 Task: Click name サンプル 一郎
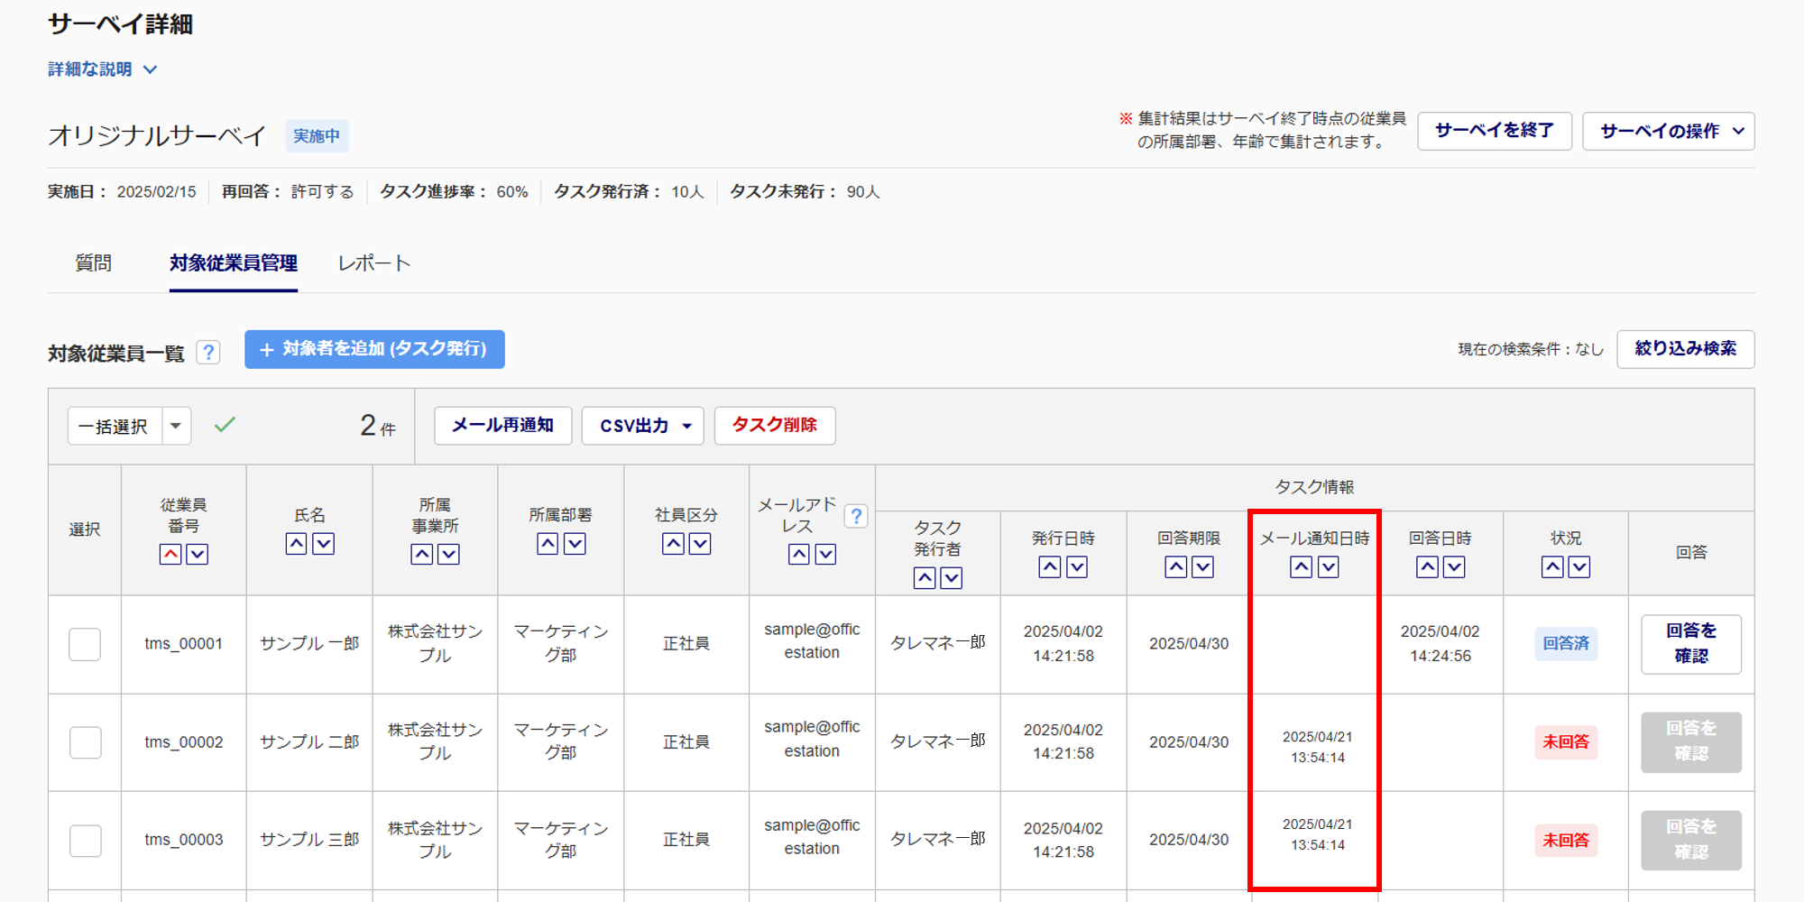pos(309,643)
